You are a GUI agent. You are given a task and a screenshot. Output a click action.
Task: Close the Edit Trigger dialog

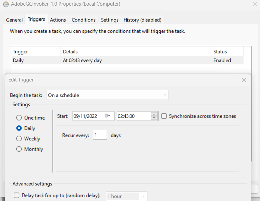pos(244,80)
